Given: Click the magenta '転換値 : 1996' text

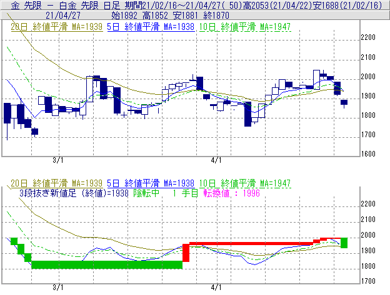Looking at the screenshot, I should [x=231, y=193].
